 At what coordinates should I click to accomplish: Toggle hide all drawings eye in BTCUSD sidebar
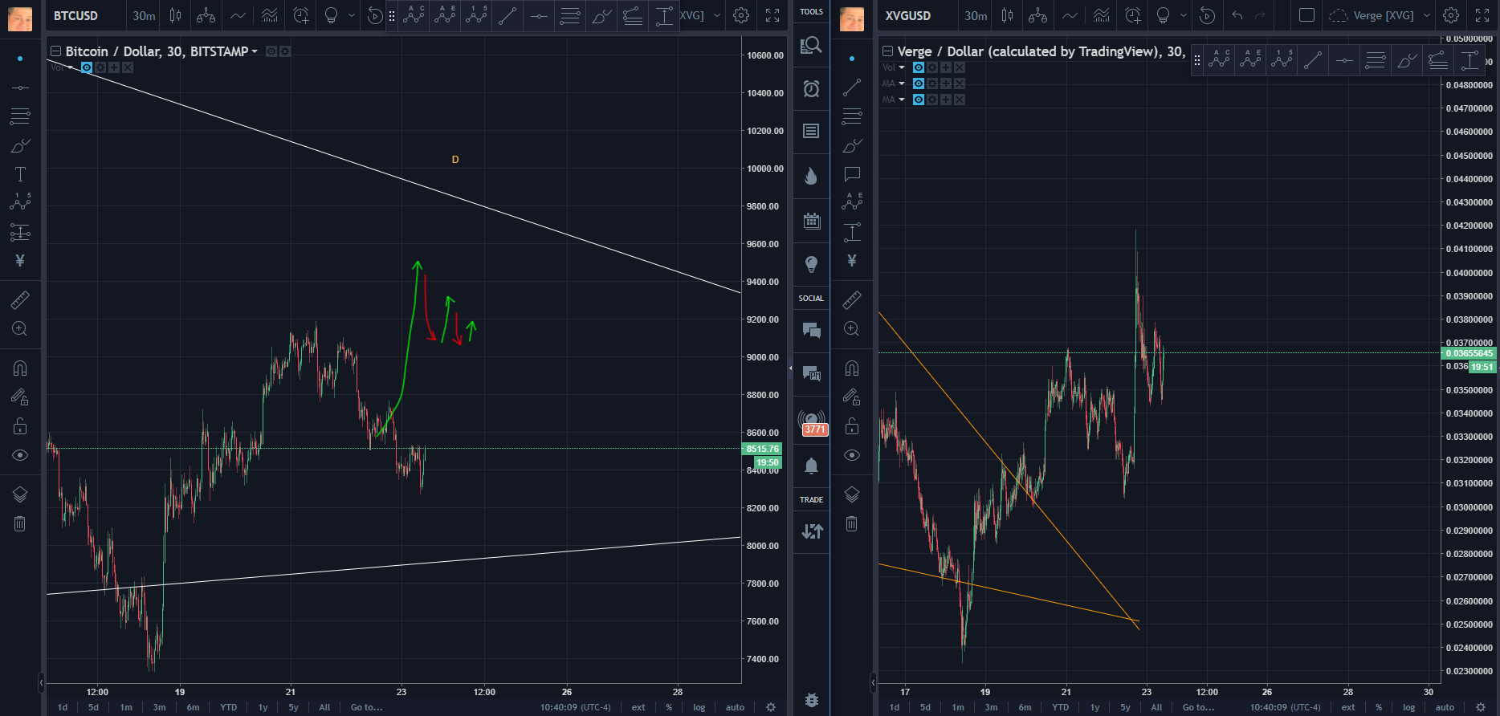(x=20, y=455)
